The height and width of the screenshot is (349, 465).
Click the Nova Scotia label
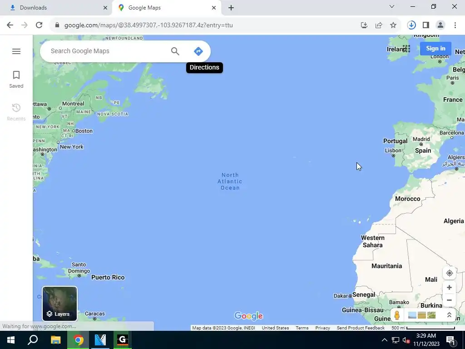click(113, 114)
